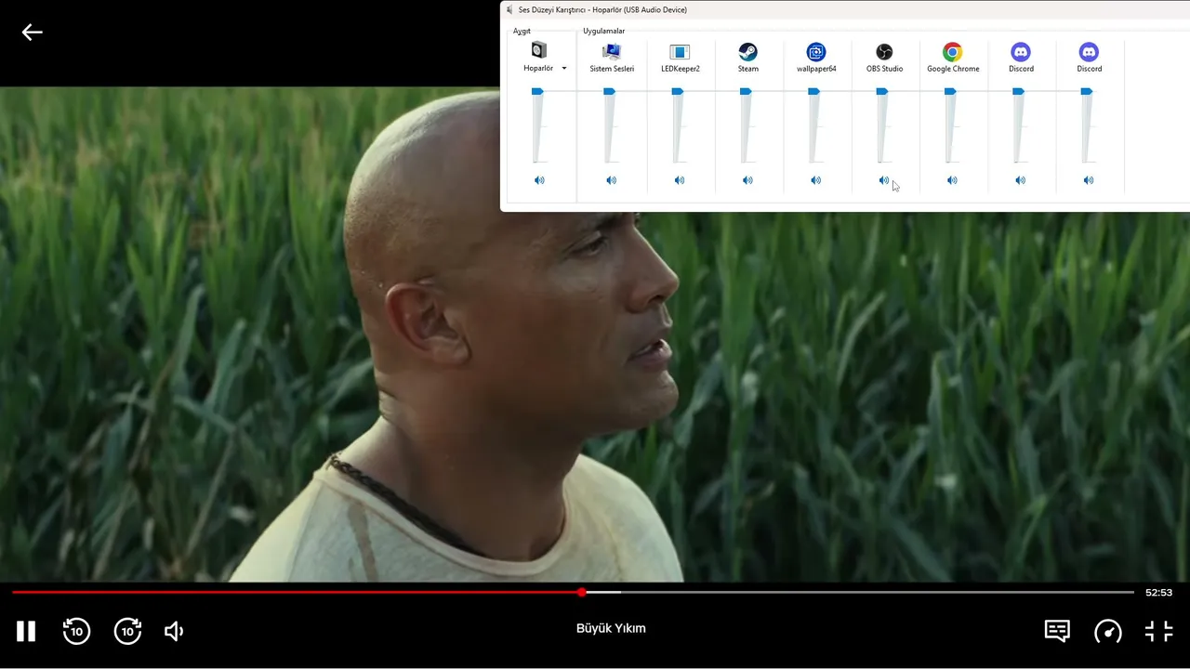Expand the Hoparlör device dropdown arrow
The height and width of the screenshot is (669, 1190).
point(564,68)
